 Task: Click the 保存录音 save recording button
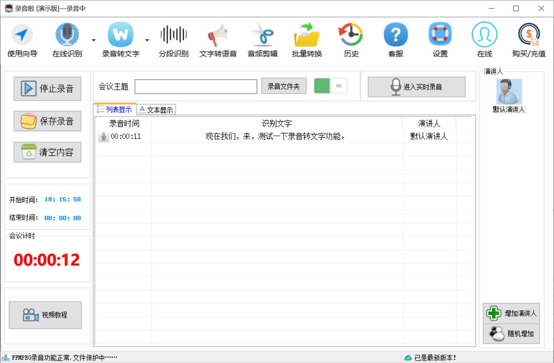47,121
